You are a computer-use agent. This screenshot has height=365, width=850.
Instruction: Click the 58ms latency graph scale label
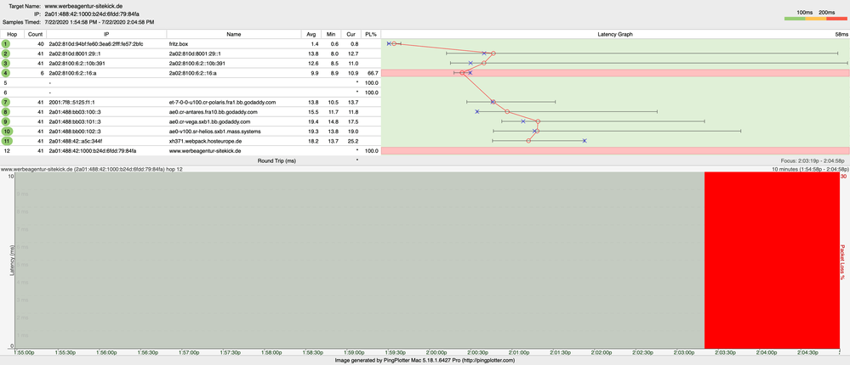pos(841,34)
